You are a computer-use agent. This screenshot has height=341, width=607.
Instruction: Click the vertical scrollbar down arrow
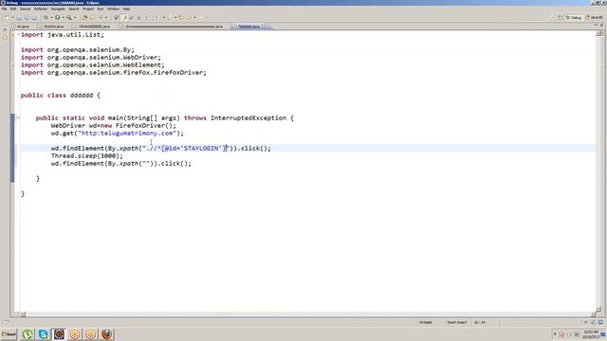pyautogui.click(x=598, y=309)
